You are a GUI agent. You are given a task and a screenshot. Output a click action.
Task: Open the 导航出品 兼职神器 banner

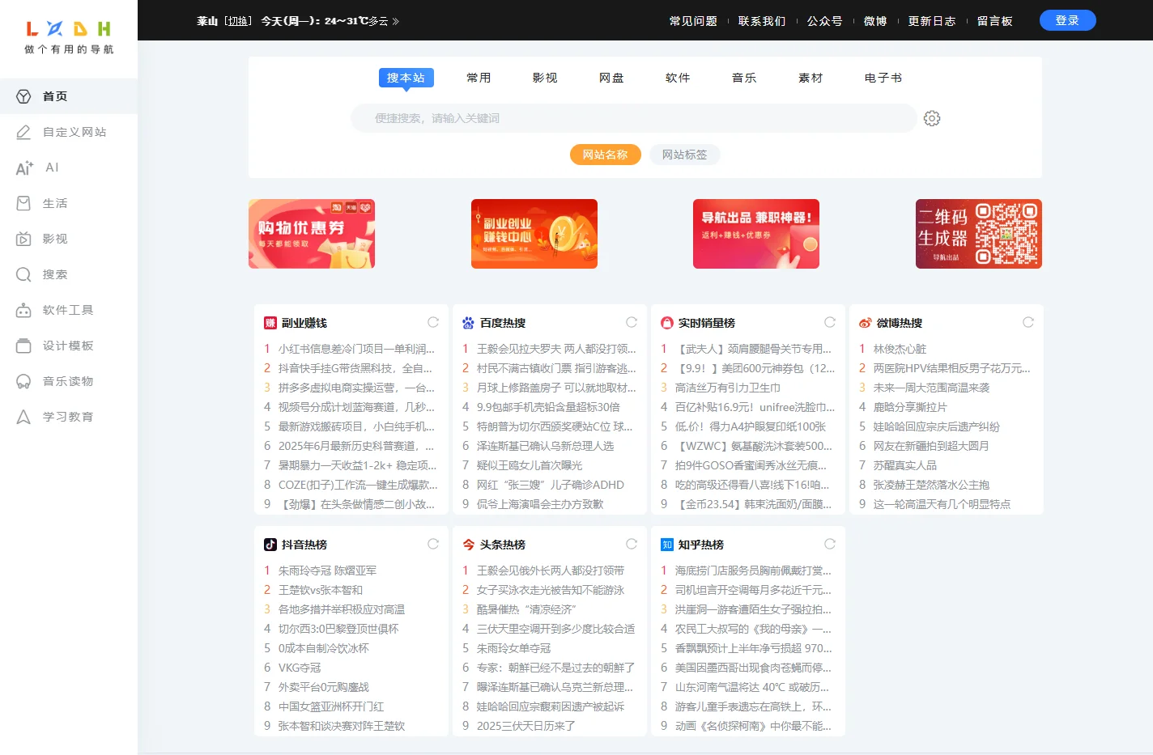pyautogui.click(x=756, y=234)
